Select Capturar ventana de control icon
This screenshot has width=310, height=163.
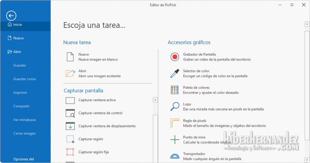pos(70,113)
